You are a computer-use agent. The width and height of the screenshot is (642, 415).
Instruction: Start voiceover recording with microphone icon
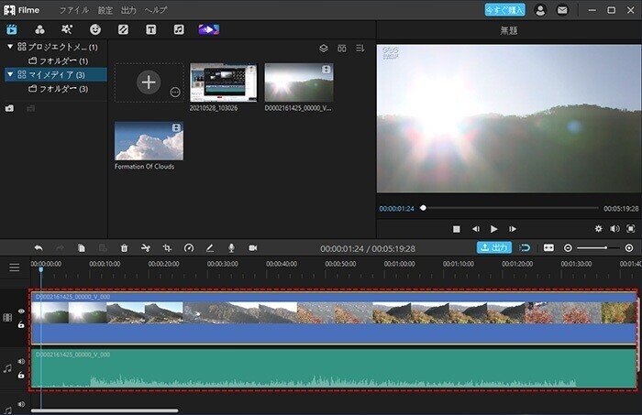click(231, 248)
